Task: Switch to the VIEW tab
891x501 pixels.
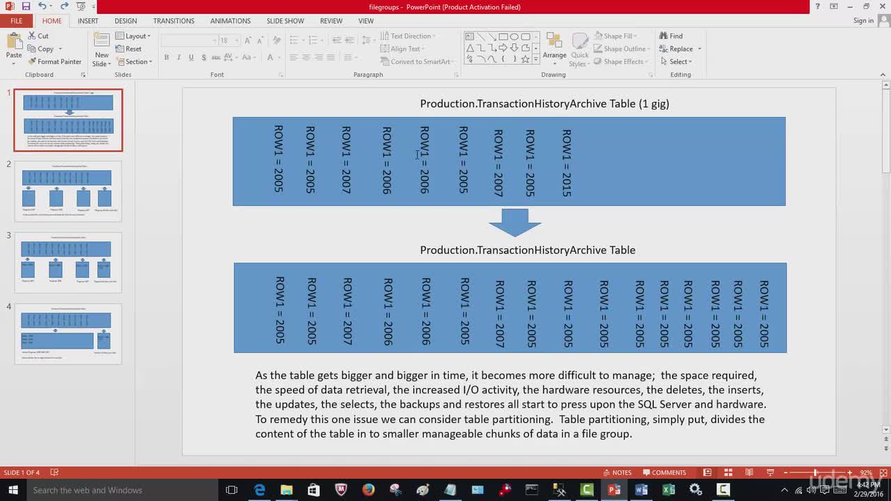Action: pos(366,21)
